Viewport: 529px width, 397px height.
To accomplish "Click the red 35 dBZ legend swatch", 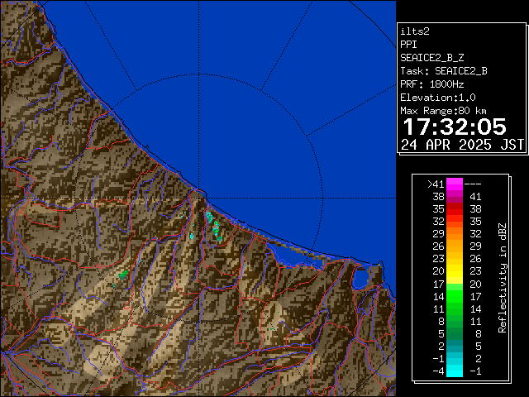I will coord(455,209).
